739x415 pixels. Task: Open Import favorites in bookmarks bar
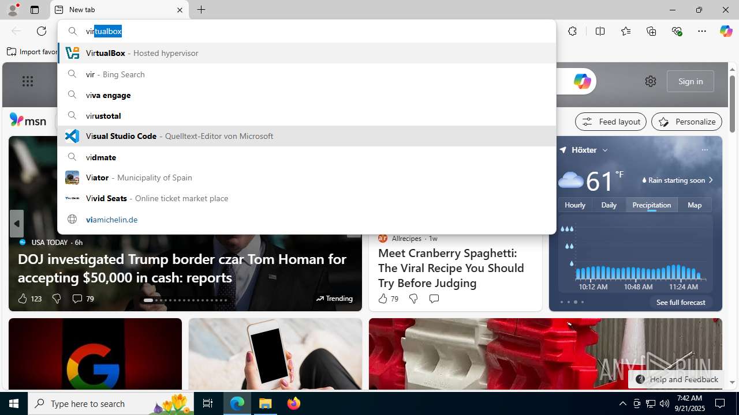(32, 52)
